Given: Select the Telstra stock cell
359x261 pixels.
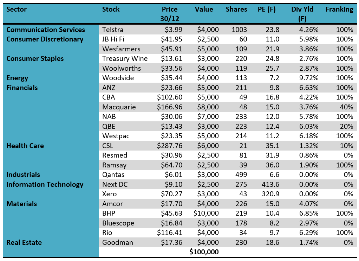Looking at the screenshot, I should click(x=112, y=30).
